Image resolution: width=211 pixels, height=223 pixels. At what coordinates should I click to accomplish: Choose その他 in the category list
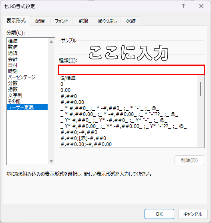27,101
